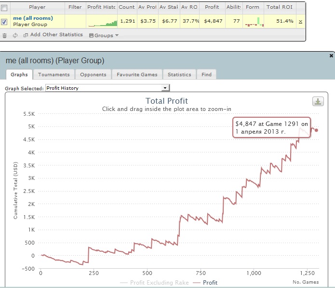This screenshot has width=335, height=288.
Task: Click the 37.7% average ROI cell
Action: [190, 21]
